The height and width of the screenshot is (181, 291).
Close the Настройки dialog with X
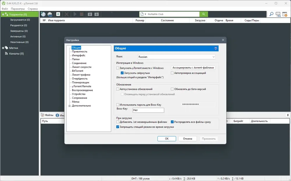tap(223, 40)
